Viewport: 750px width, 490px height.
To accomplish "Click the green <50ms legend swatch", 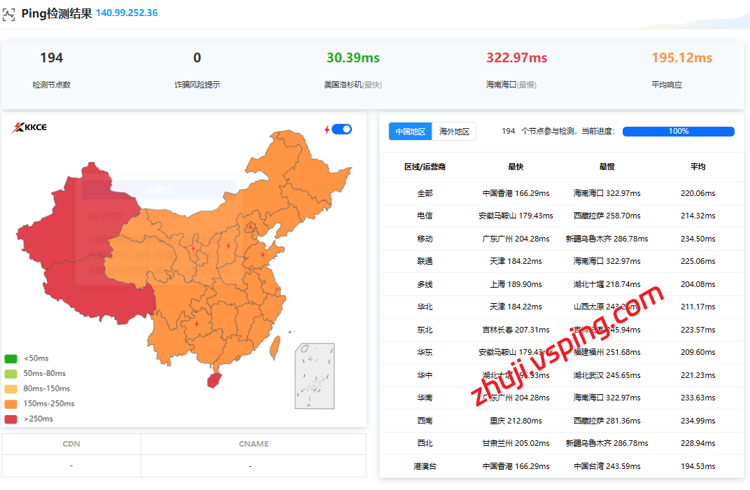I will click(x=11, y=358).
